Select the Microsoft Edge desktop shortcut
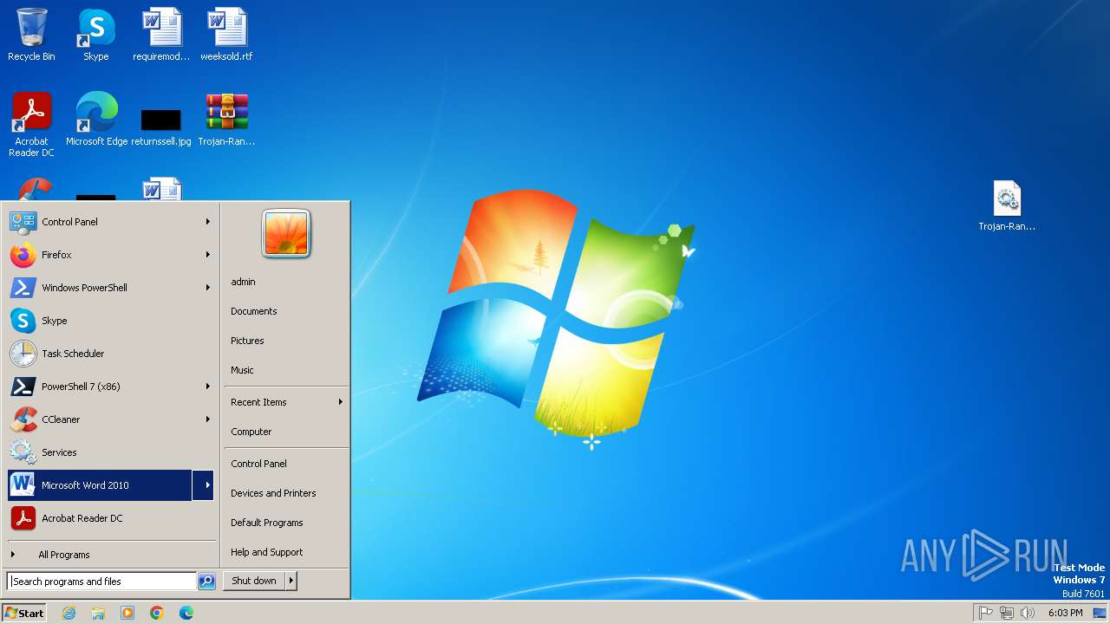Image resolution: width=1110 pixels, height=624 pixels. click(96, 120)
